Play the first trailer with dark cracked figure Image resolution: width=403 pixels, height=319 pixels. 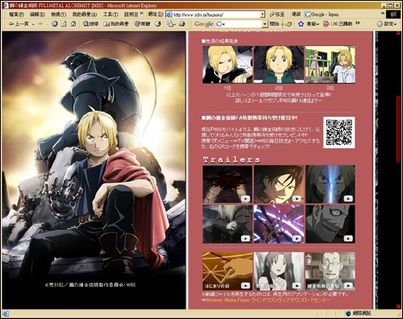tap(227, 184)
